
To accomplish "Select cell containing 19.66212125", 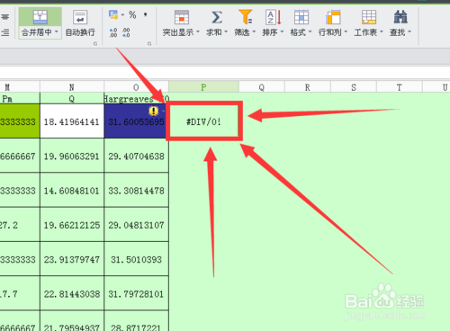I will [x=72, y=225].
